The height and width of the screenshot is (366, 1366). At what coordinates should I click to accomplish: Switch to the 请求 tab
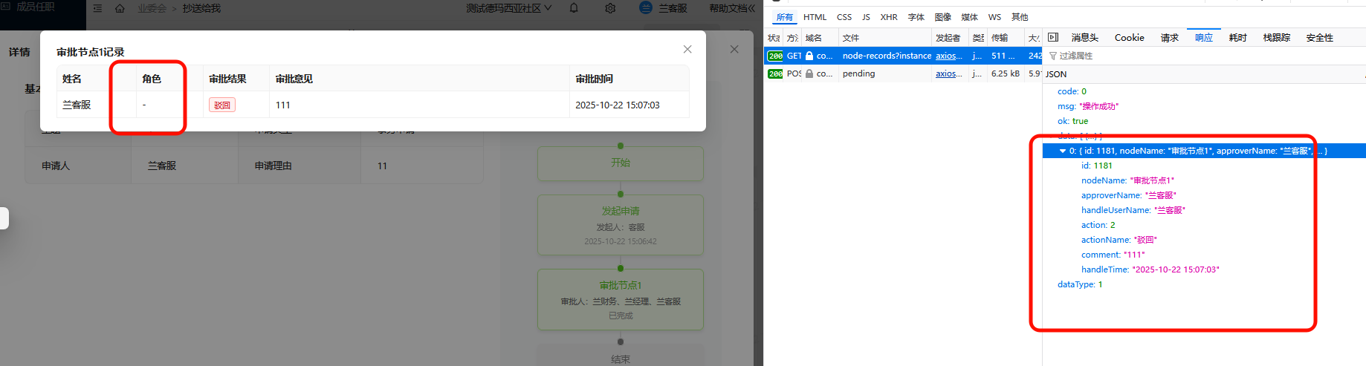point(1170,38)
